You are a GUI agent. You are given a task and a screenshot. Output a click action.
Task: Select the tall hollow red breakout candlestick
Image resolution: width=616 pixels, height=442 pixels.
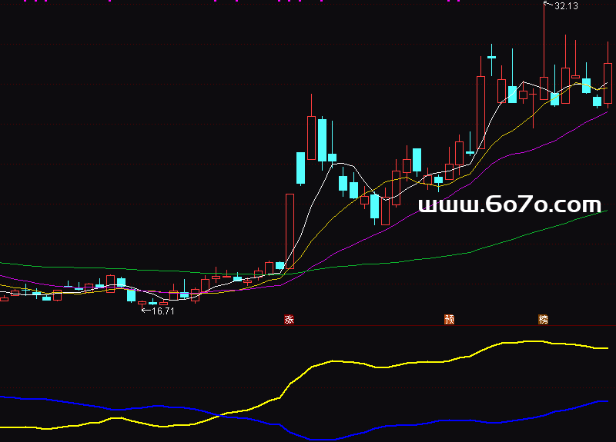[x=290, y=227]
